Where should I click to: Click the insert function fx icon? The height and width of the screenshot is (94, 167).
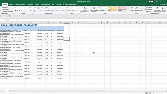coord(17,20)
